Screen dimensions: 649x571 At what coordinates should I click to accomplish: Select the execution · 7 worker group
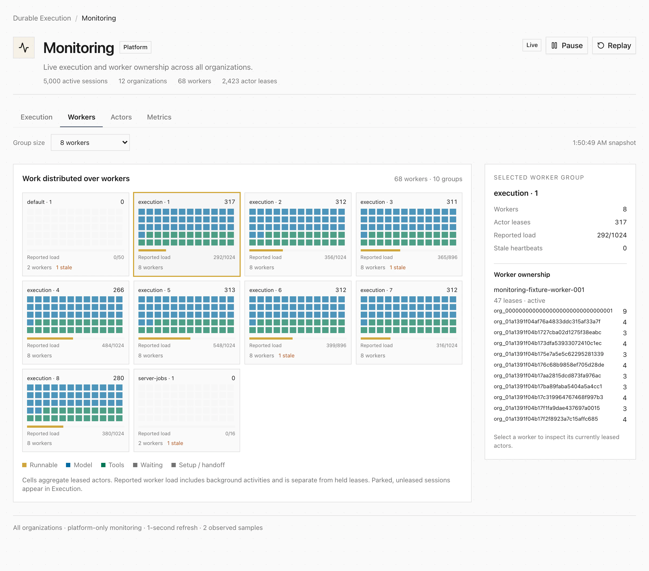(x=409, y=323)
